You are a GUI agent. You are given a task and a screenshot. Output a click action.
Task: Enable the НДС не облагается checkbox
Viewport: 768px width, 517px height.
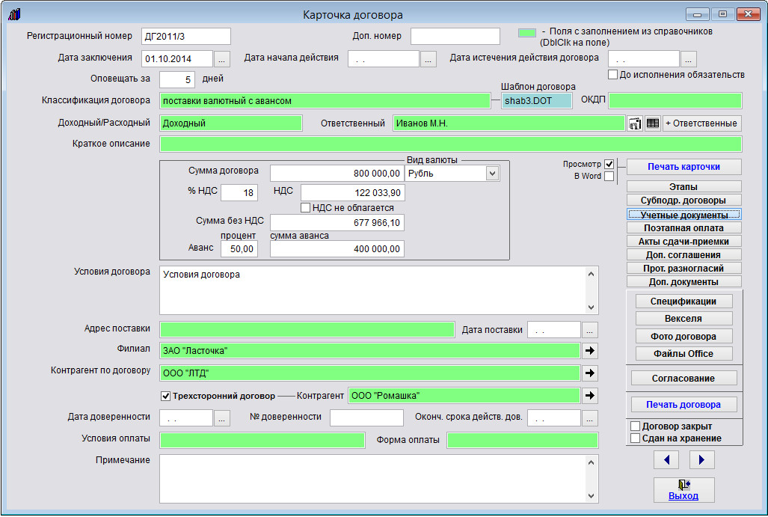pyautogui.click(x=305, y=207)
